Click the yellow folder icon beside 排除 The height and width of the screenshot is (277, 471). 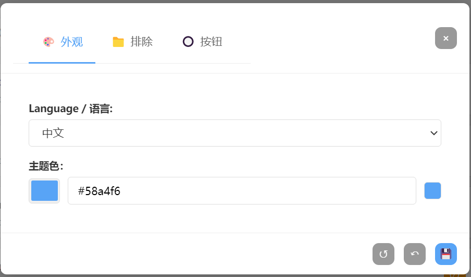[x=118, y=42]
